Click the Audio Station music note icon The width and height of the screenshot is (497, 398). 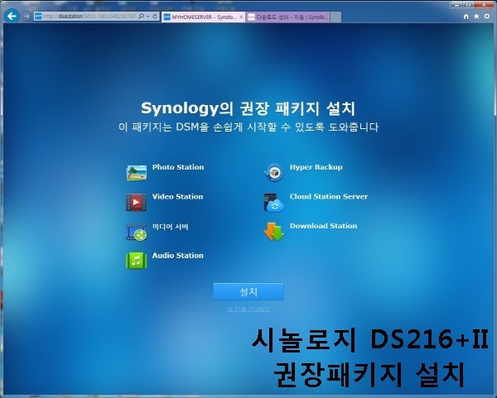[x=137, y=261]
